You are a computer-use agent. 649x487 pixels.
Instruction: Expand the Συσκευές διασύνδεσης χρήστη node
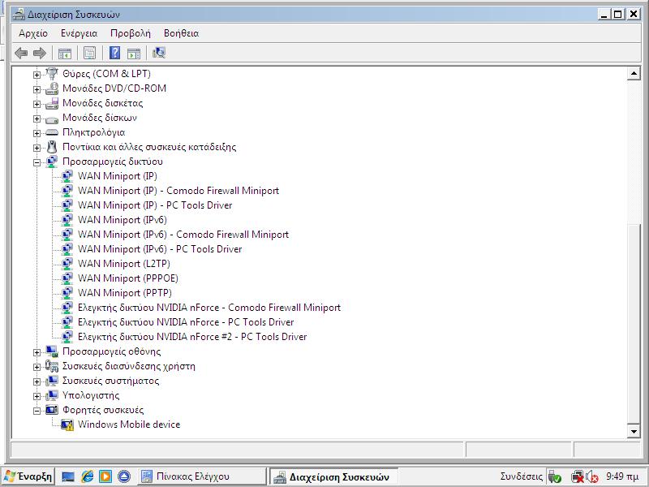click(x=37, y=367)
